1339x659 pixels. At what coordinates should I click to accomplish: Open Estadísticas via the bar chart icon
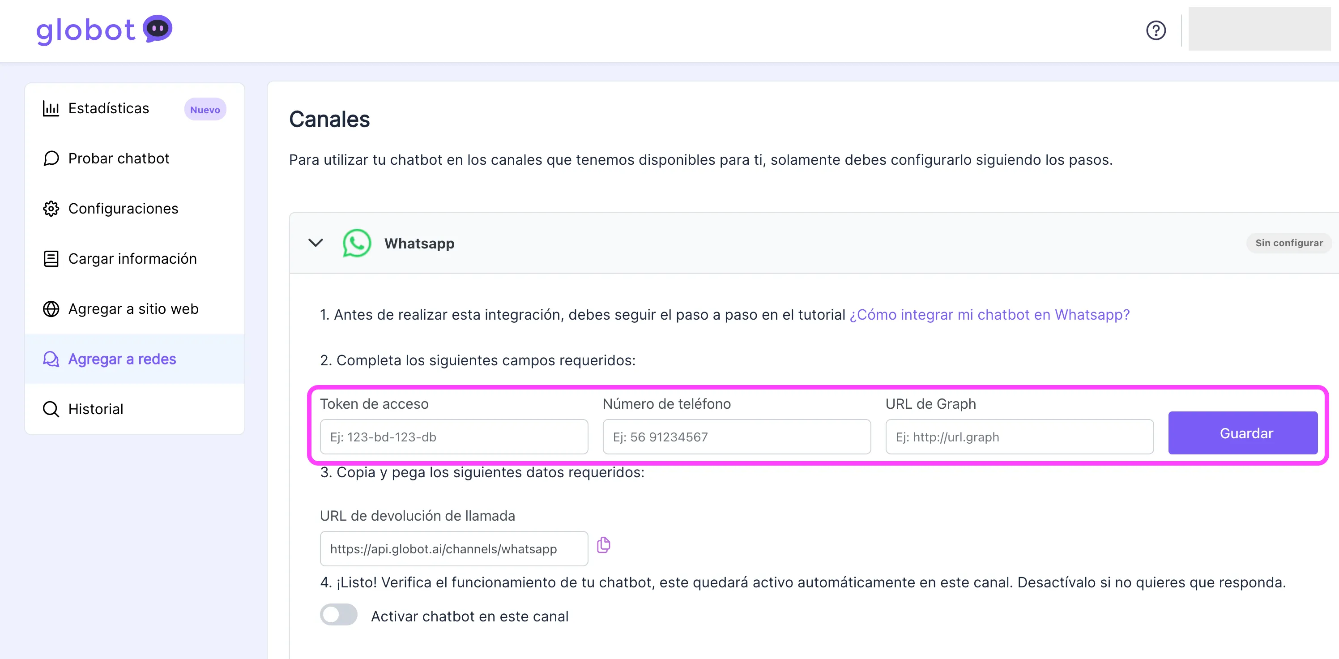[x=51, y=108]
